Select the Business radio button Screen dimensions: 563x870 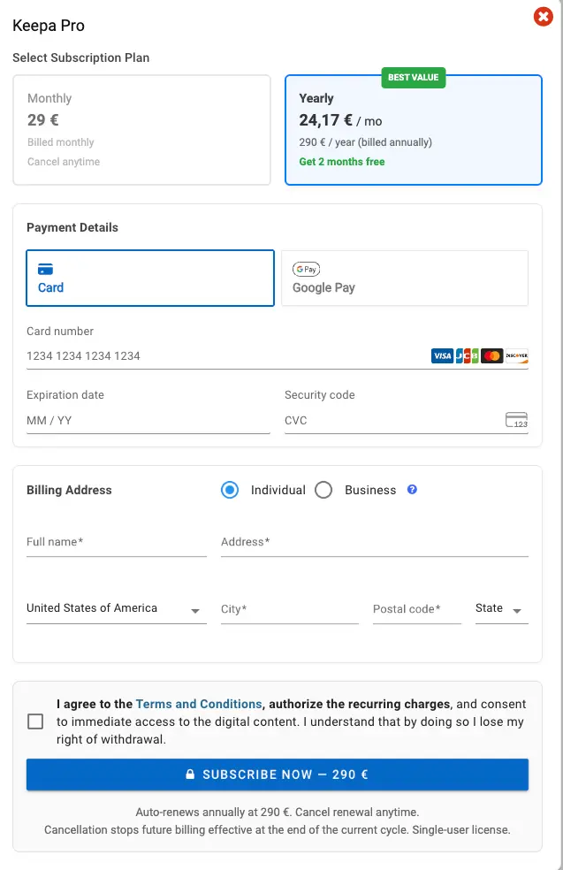pos(323,490)
